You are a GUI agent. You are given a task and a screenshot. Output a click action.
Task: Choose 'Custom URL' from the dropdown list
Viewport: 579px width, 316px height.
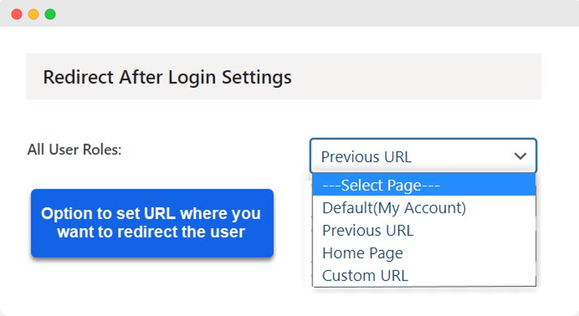pyautogui.click(x=365, y=275)
